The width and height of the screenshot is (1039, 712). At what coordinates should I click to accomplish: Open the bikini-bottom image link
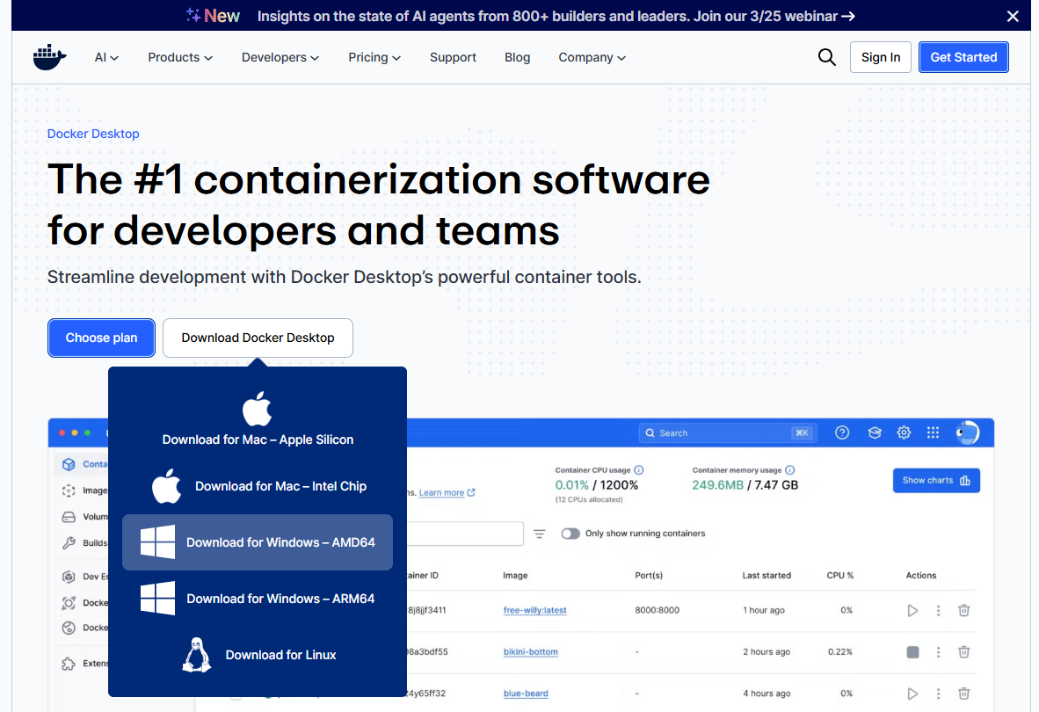click(x=530, y=652)
